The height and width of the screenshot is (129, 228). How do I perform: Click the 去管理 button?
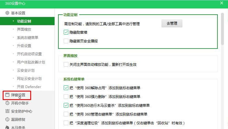(x=172, y=23)
